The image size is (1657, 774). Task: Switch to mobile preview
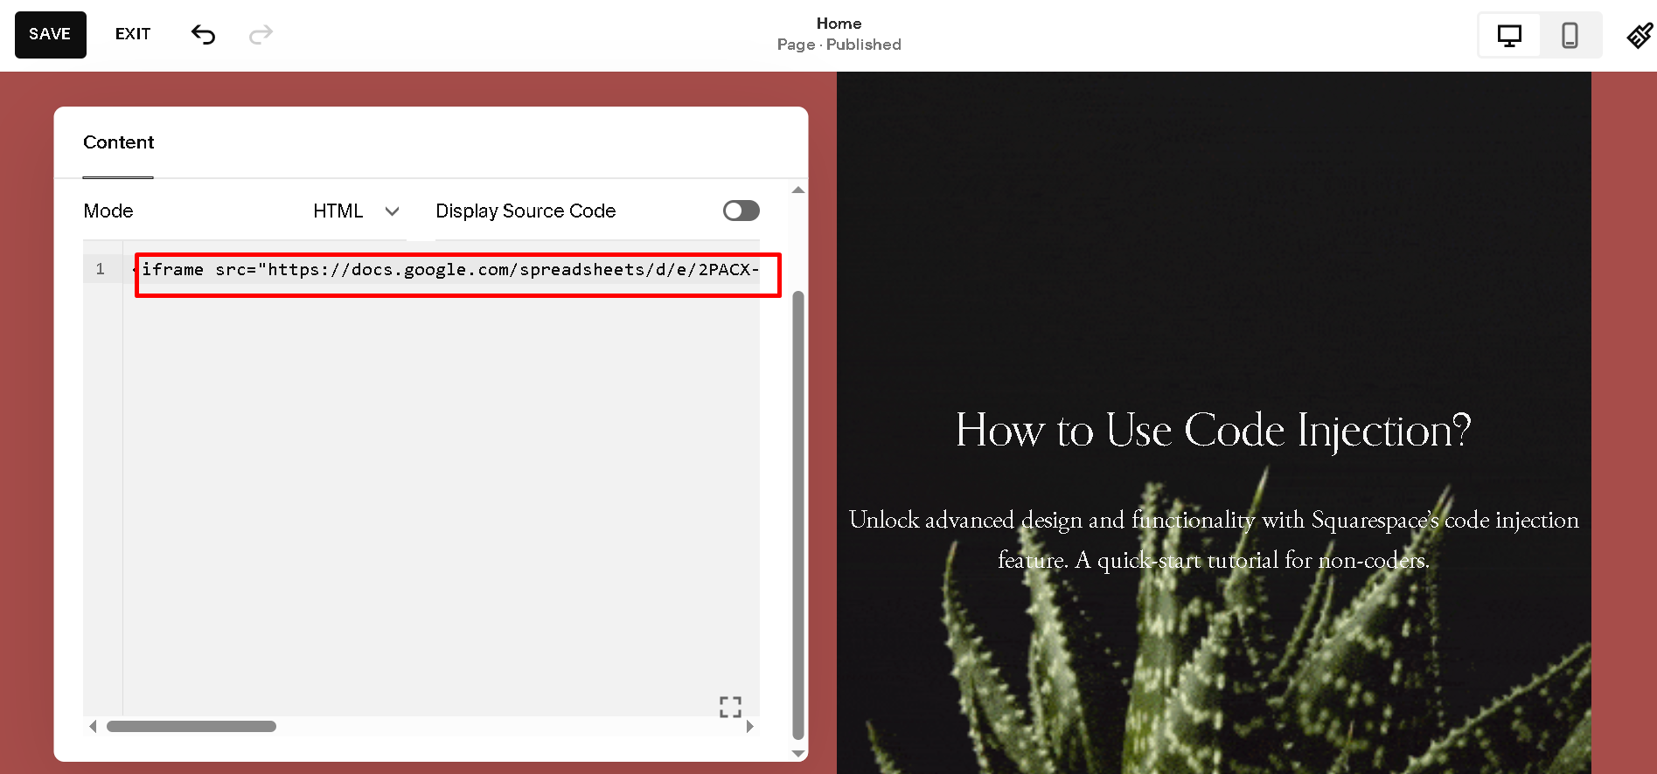click(1570, 35)
